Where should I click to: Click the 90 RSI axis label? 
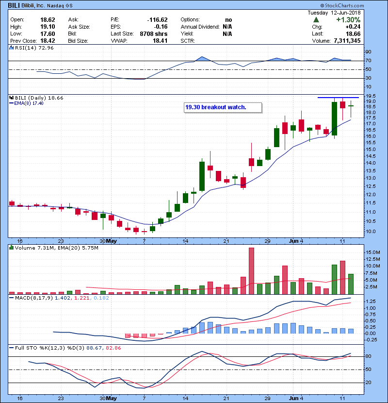coord(368,52)
